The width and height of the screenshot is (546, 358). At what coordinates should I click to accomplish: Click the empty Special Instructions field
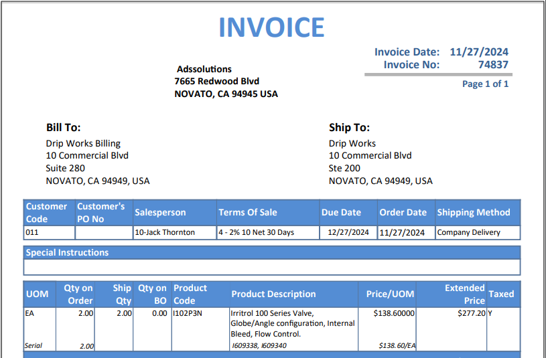point(272,267)
